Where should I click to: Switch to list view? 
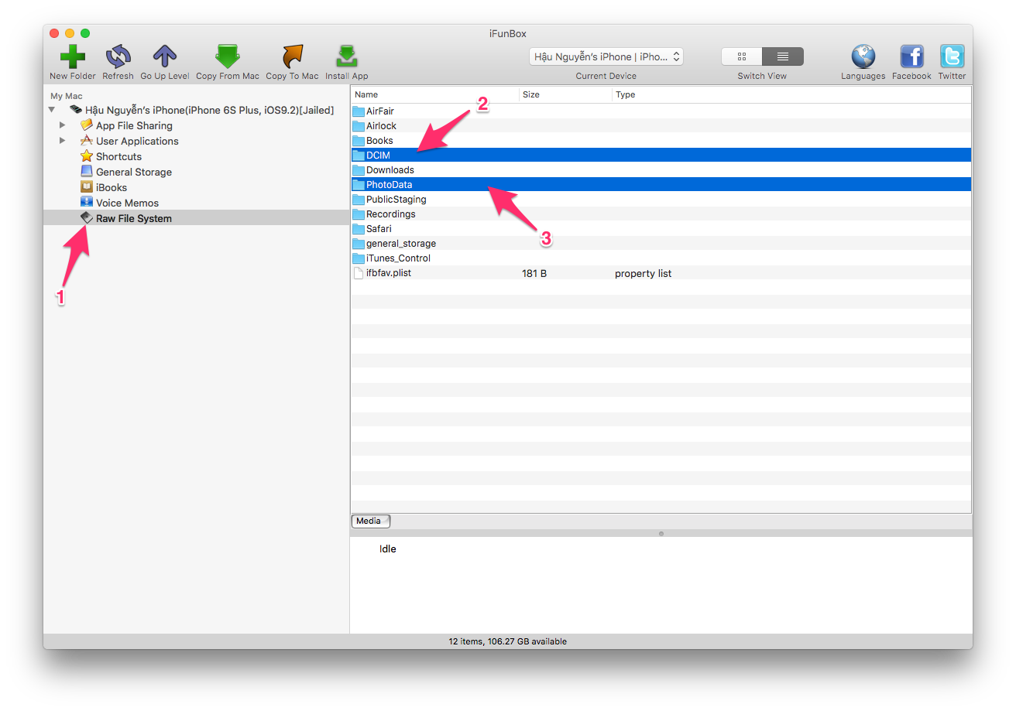coord(783,56)
